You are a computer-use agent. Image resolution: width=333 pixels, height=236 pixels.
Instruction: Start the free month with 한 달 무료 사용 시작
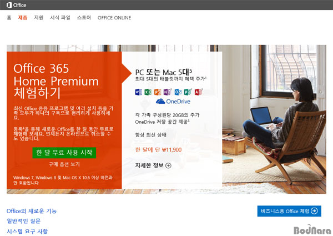64,153
